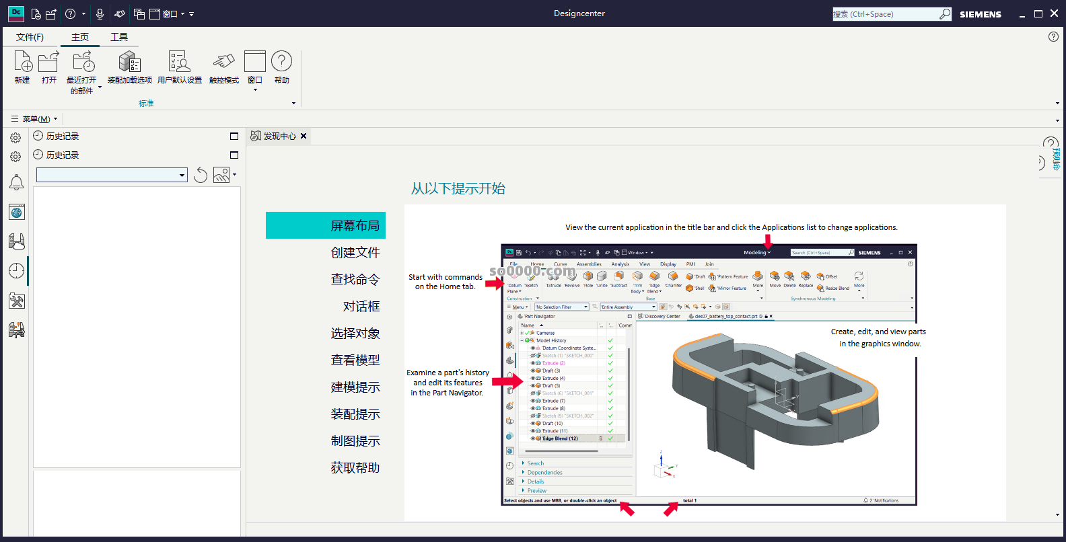The height and width of the screenshot is (542, 1066).
Task: Switch to the 主页 ribbon tab
Action: point(80,37)
